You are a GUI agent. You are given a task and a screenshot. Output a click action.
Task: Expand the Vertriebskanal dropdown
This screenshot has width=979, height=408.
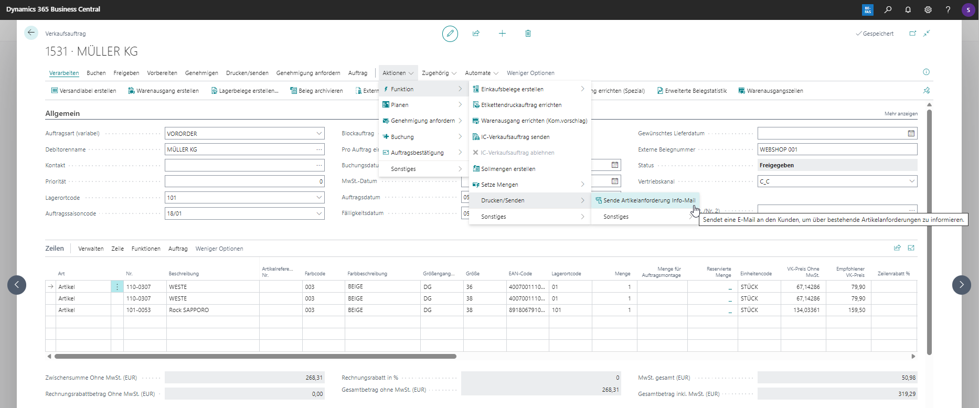[911, 181]
